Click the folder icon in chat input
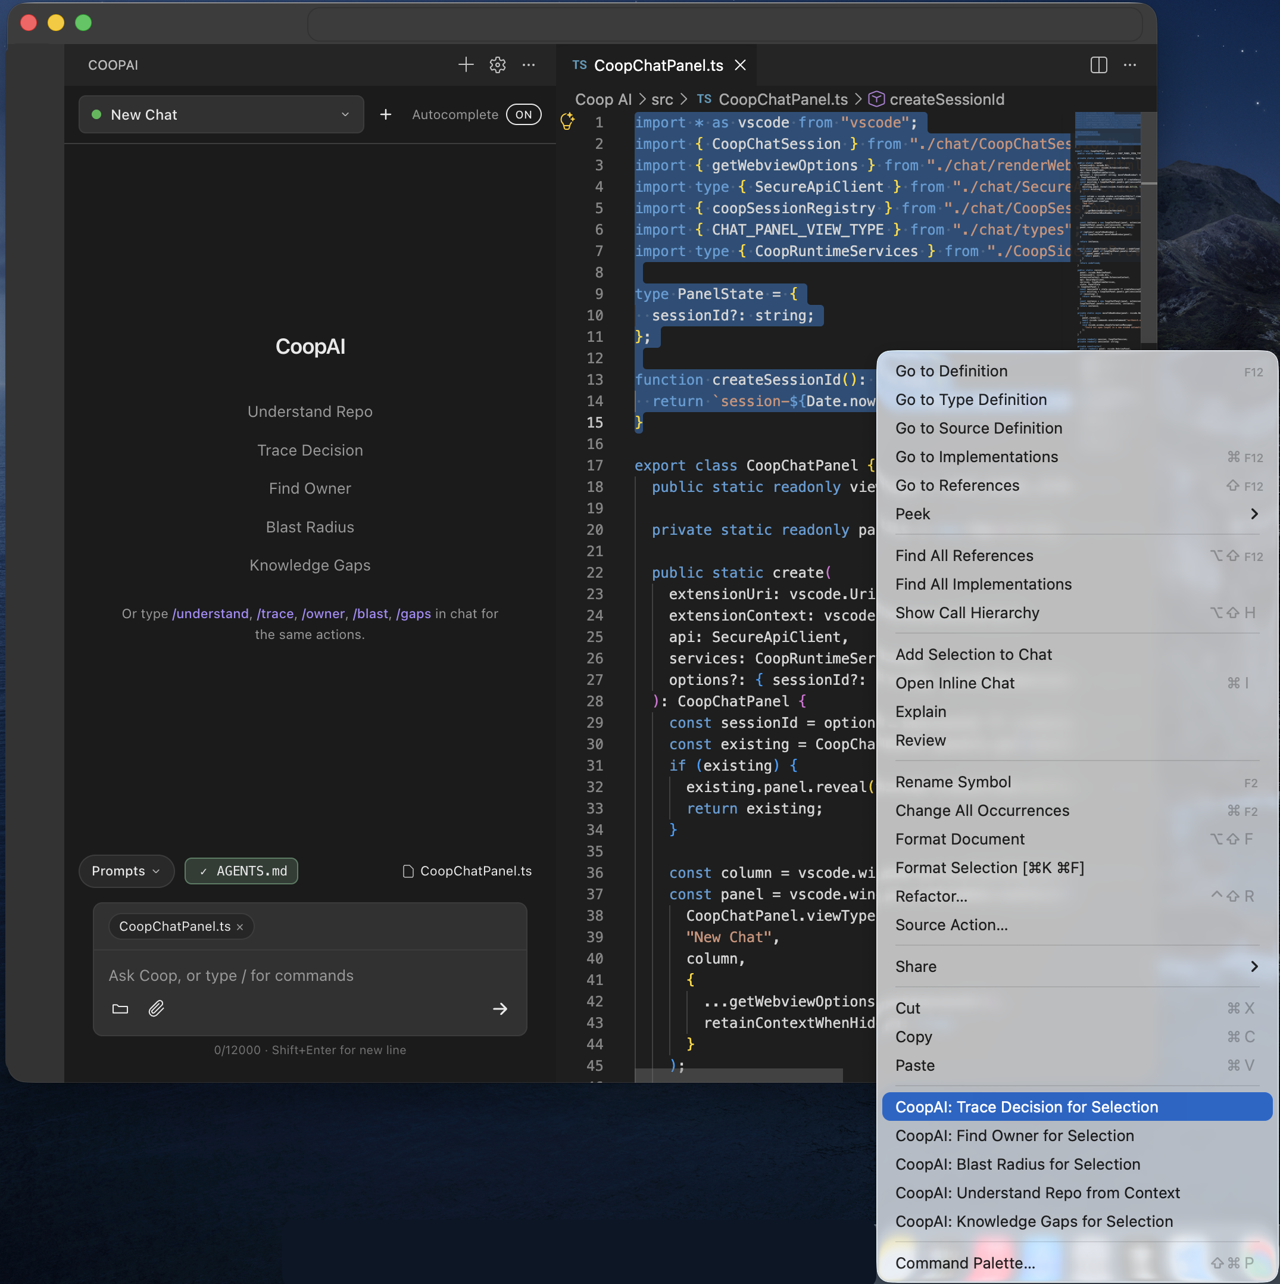This screenshot has height=1284, width=1280. pyautogui.click(x=120, y=1008)
